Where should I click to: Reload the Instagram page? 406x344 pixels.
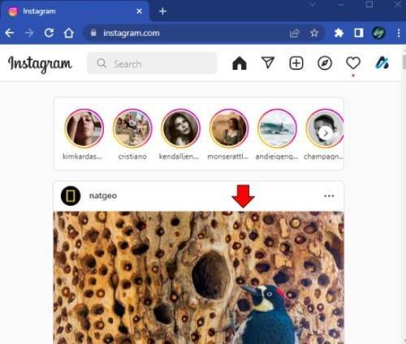49,33
